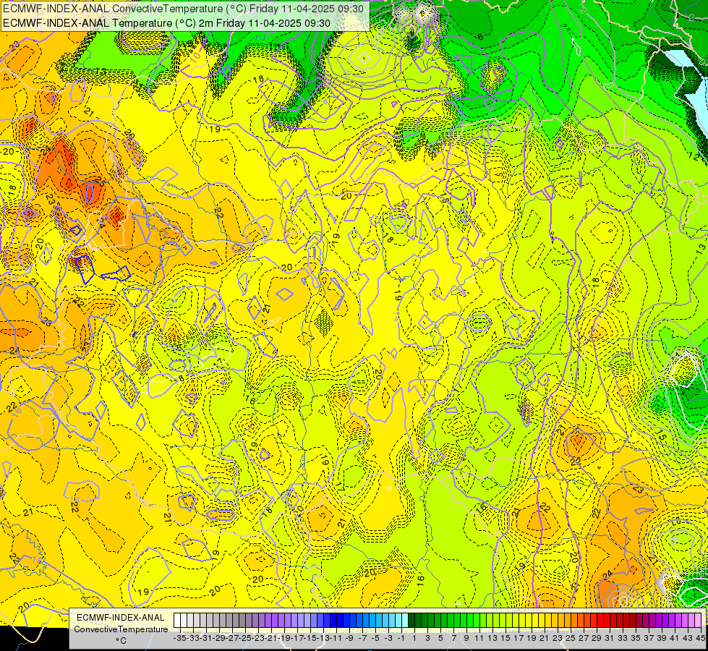Image resolution: width=708 pixels, height=651 pixels.
Task: Select the dark green swatch above scale label 1
Action: [411, 621]
